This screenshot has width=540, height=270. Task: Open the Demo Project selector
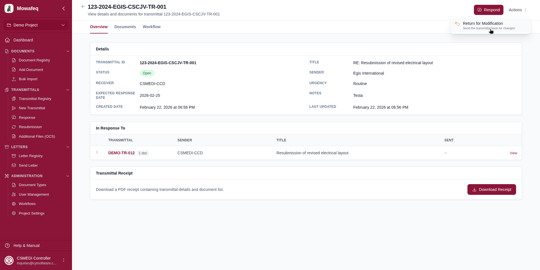click(x=36, y=25)
